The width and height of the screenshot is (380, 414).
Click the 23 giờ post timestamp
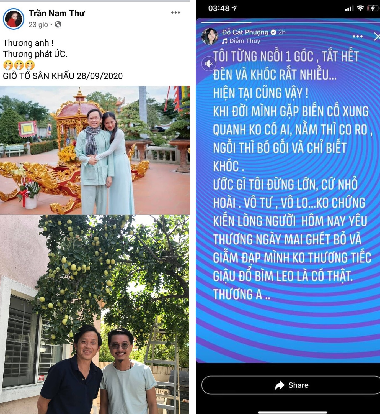tap(38, 25)
